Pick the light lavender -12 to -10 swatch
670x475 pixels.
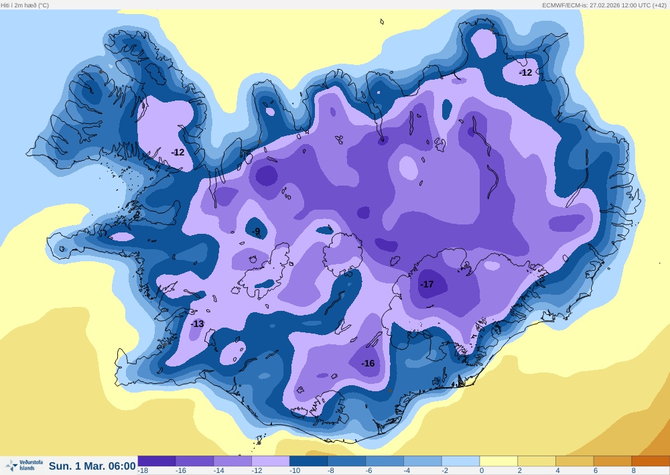click(271, 461)
